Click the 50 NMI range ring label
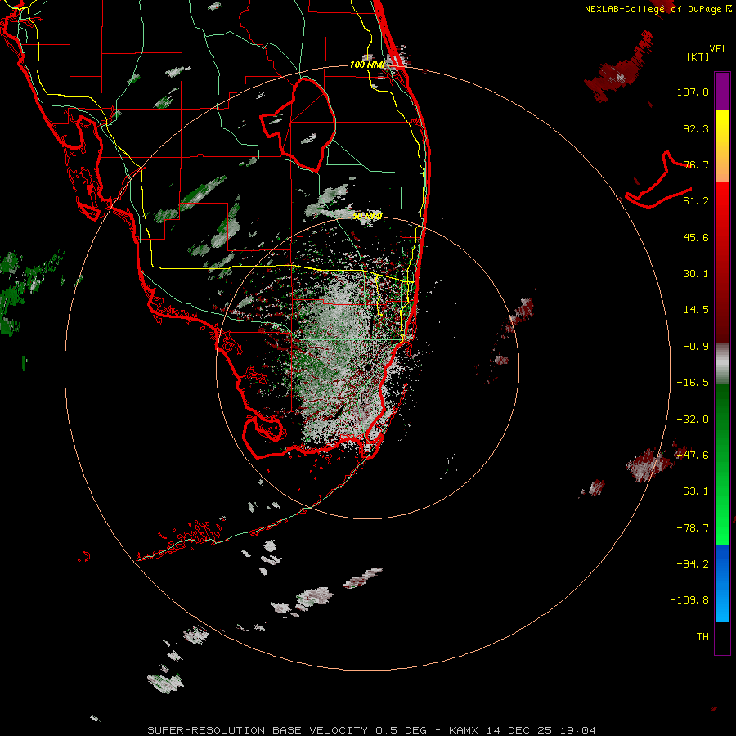This screenshot has width=736, height=736. (367, 216)
